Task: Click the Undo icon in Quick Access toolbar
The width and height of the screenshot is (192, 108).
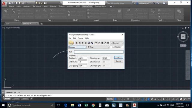Action: pyautogui.click(x=26, y=3)
